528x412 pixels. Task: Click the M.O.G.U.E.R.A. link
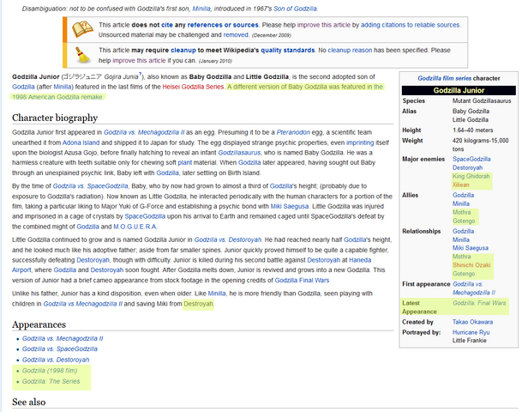[135, 227]
